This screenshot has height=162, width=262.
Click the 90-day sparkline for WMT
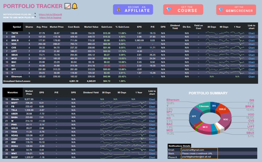[122, 153]
